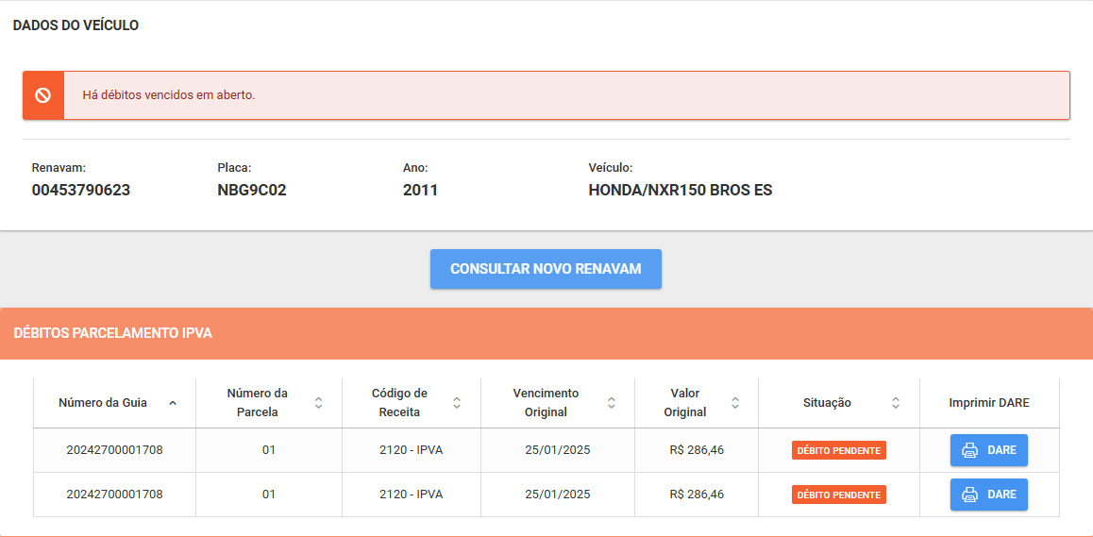Image resolution: width=1093 pixels, height=537 pixels.
Task: Click guia number 20242700001708 in first row
Action: tap(114, 450)
